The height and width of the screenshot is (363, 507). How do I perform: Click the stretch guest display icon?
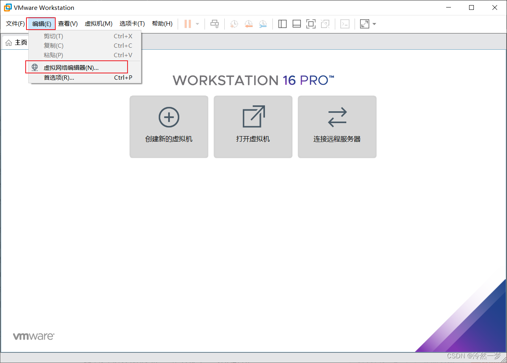(x=364, y=24)
